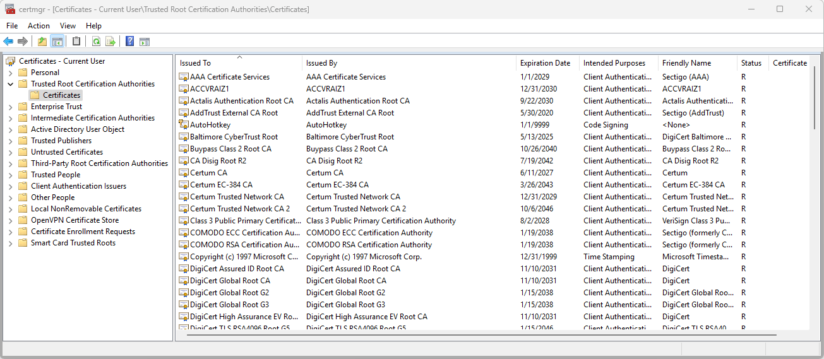This screenshot has height=359, width=824.
Task: Sort by the Friendly Name column header
Action: [697, 63]
